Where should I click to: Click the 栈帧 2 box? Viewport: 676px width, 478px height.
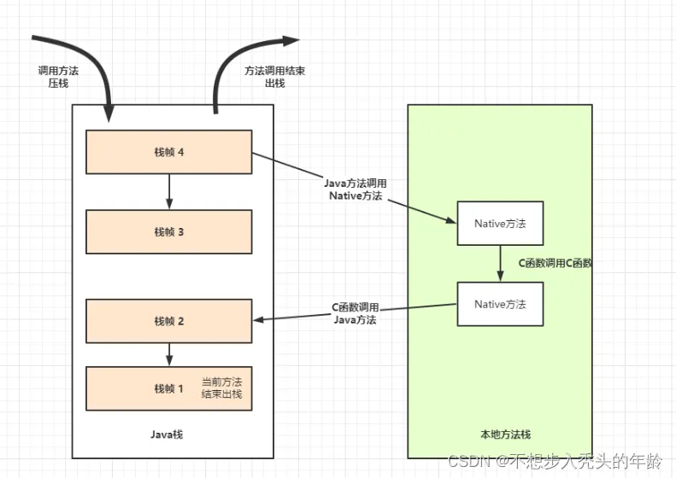[169, 321]
